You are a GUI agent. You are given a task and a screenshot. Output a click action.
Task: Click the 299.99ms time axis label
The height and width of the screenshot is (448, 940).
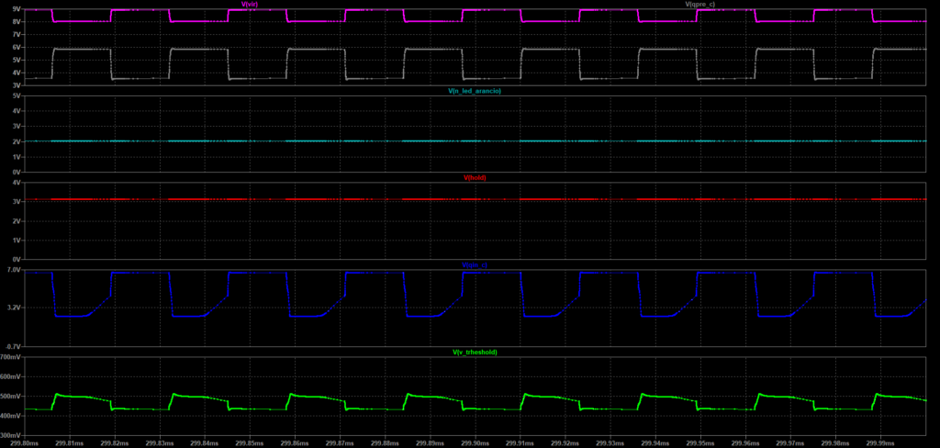click(x=880, y=443)
